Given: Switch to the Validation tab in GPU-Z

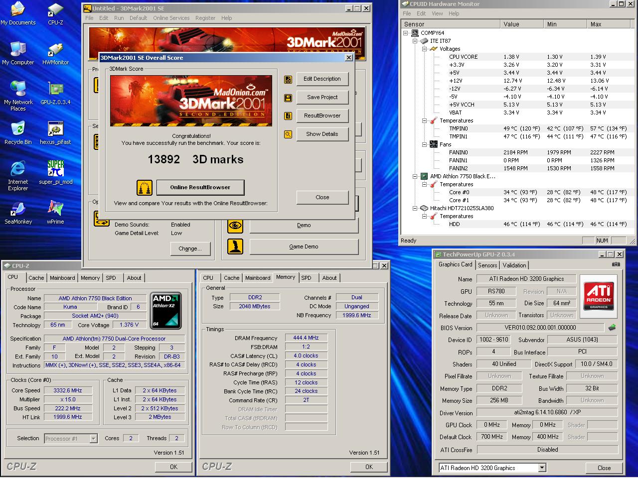Looking at the screenshot, I should point(514,265).
